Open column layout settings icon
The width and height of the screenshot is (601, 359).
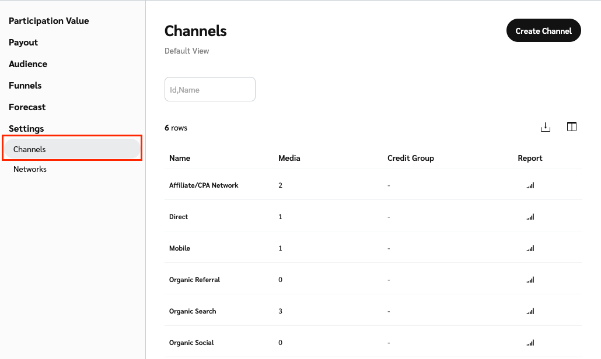click(x=572, y=127)
